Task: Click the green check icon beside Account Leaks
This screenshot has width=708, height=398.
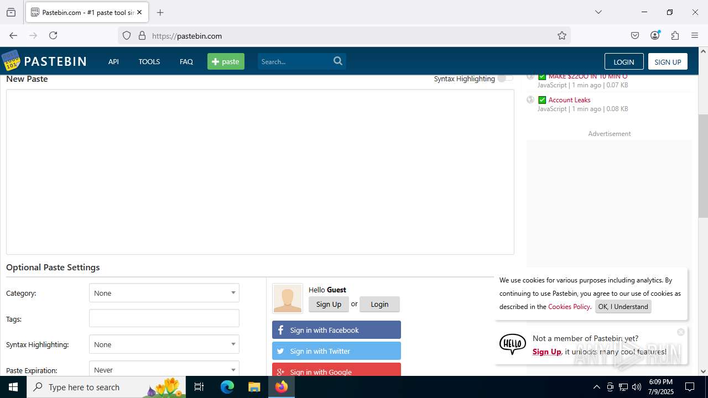Action: pyautogui.click(x=542, y=100)
